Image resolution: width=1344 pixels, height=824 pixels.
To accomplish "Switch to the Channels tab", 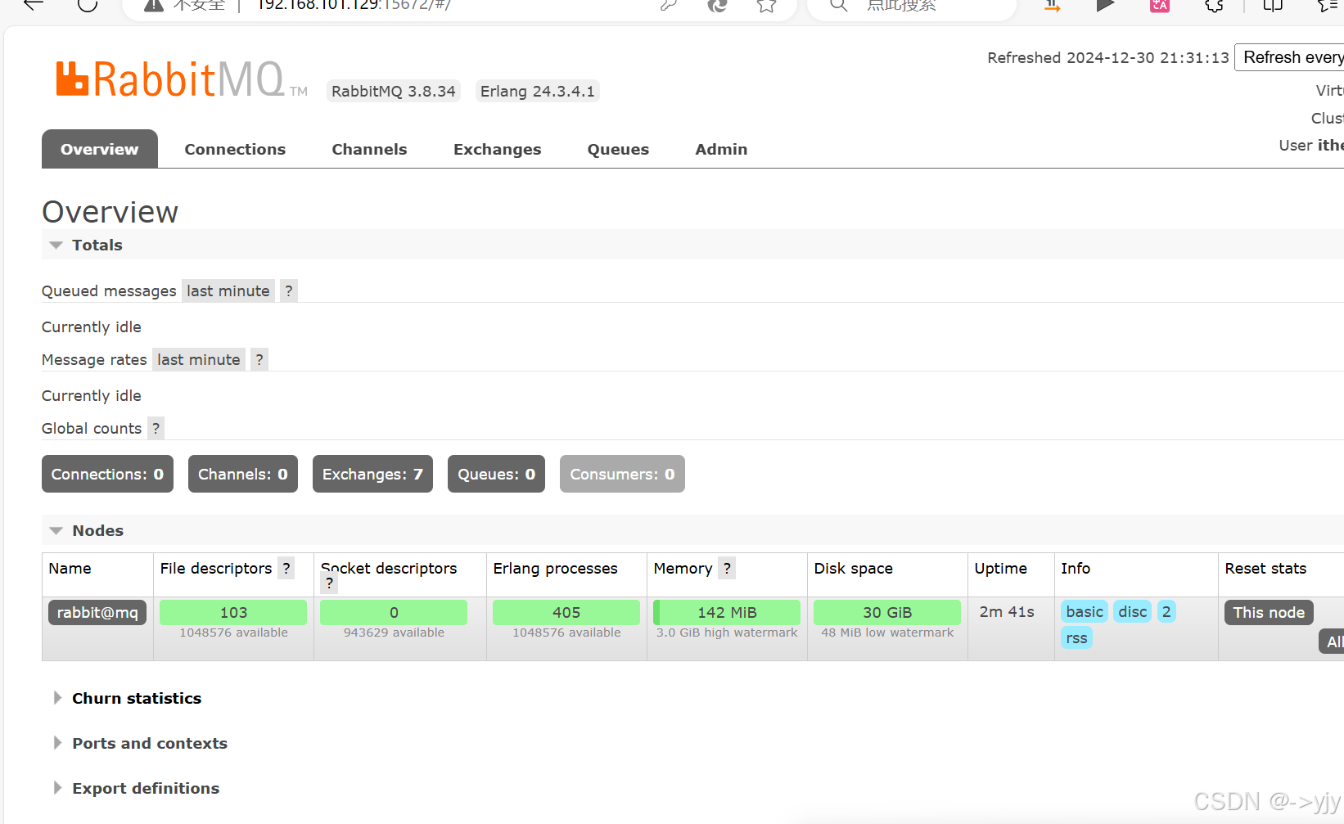I will 369,149.
